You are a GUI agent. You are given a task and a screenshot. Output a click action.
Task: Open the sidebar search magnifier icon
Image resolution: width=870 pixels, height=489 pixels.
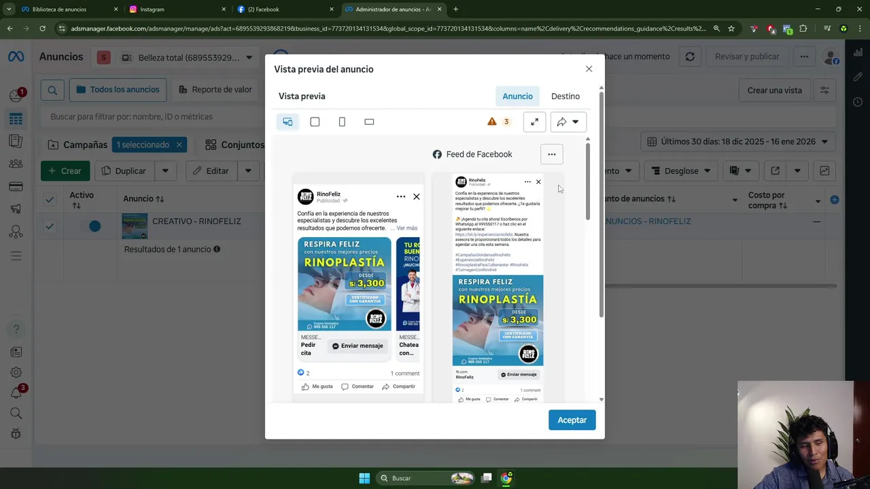(x=16, y=413)
